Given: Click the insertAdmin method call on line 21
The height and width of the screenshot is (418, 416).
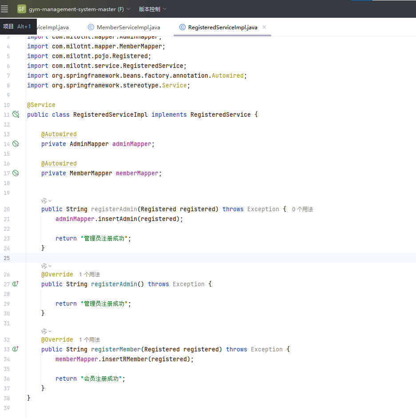Looking at the screenshot, I should pos(118,219).
